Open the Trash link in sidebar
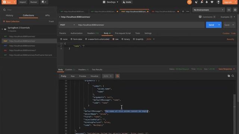 (x=51, y=22)
